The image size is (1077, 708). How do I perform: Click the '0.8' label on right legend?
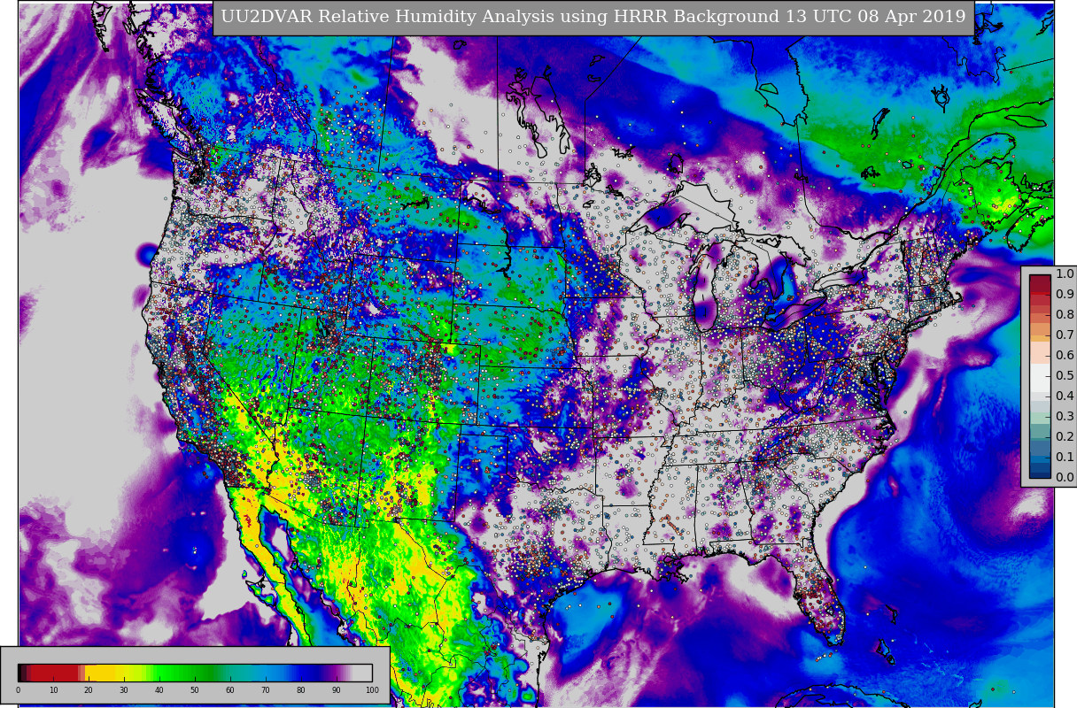click(x=1065, y=315)
